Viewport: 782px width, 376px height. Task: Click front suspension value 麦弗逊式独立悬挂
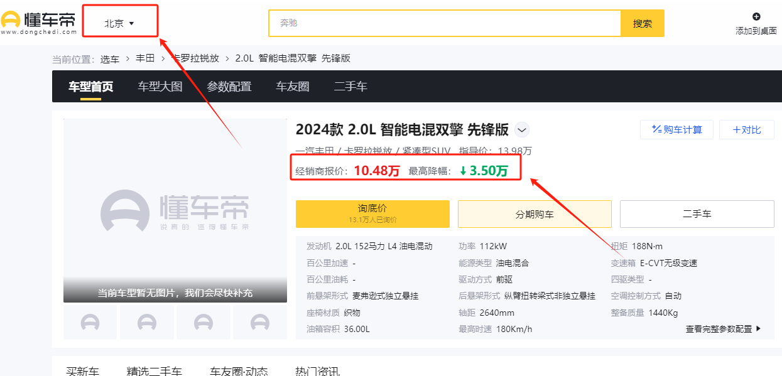point(385,296)
